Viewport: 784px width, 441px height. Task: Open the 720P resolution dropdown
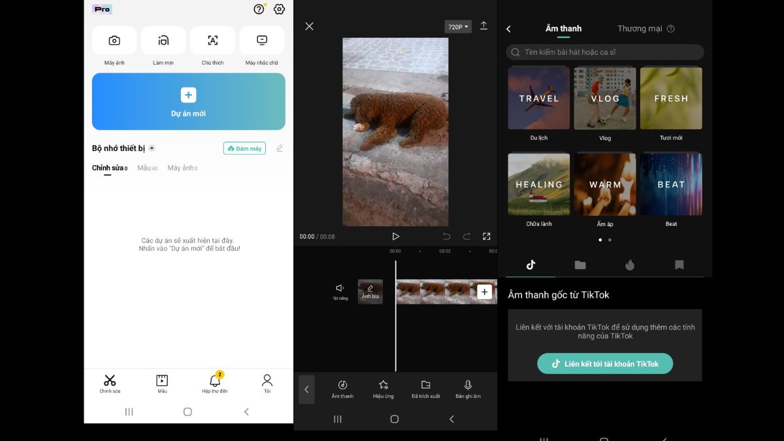pyautogui.click(x=457, y=26)
